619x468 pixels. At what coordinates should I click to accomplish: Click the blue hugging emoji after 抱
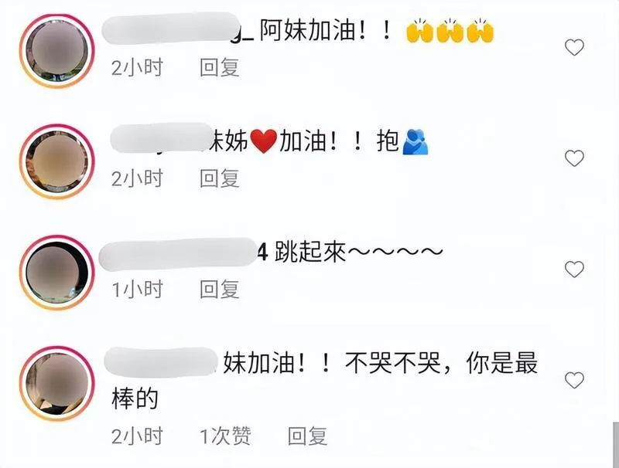pyautogui.click(x=416, y=142)
